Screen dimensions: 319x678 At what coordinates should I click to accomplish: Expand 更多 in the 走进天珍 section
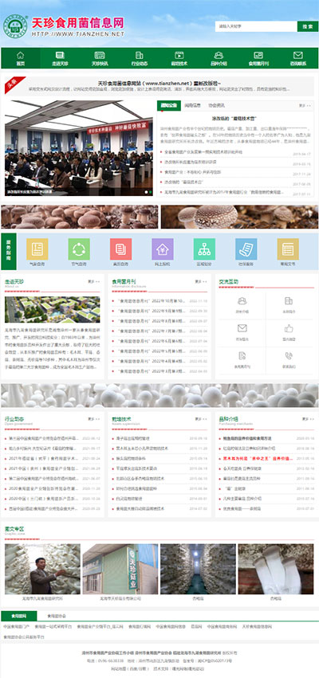[x=93, y=281]
